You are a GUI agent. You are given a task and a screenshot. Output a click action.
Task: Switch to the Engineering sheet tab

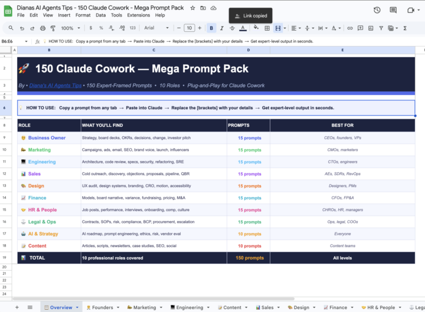[189, 307]
